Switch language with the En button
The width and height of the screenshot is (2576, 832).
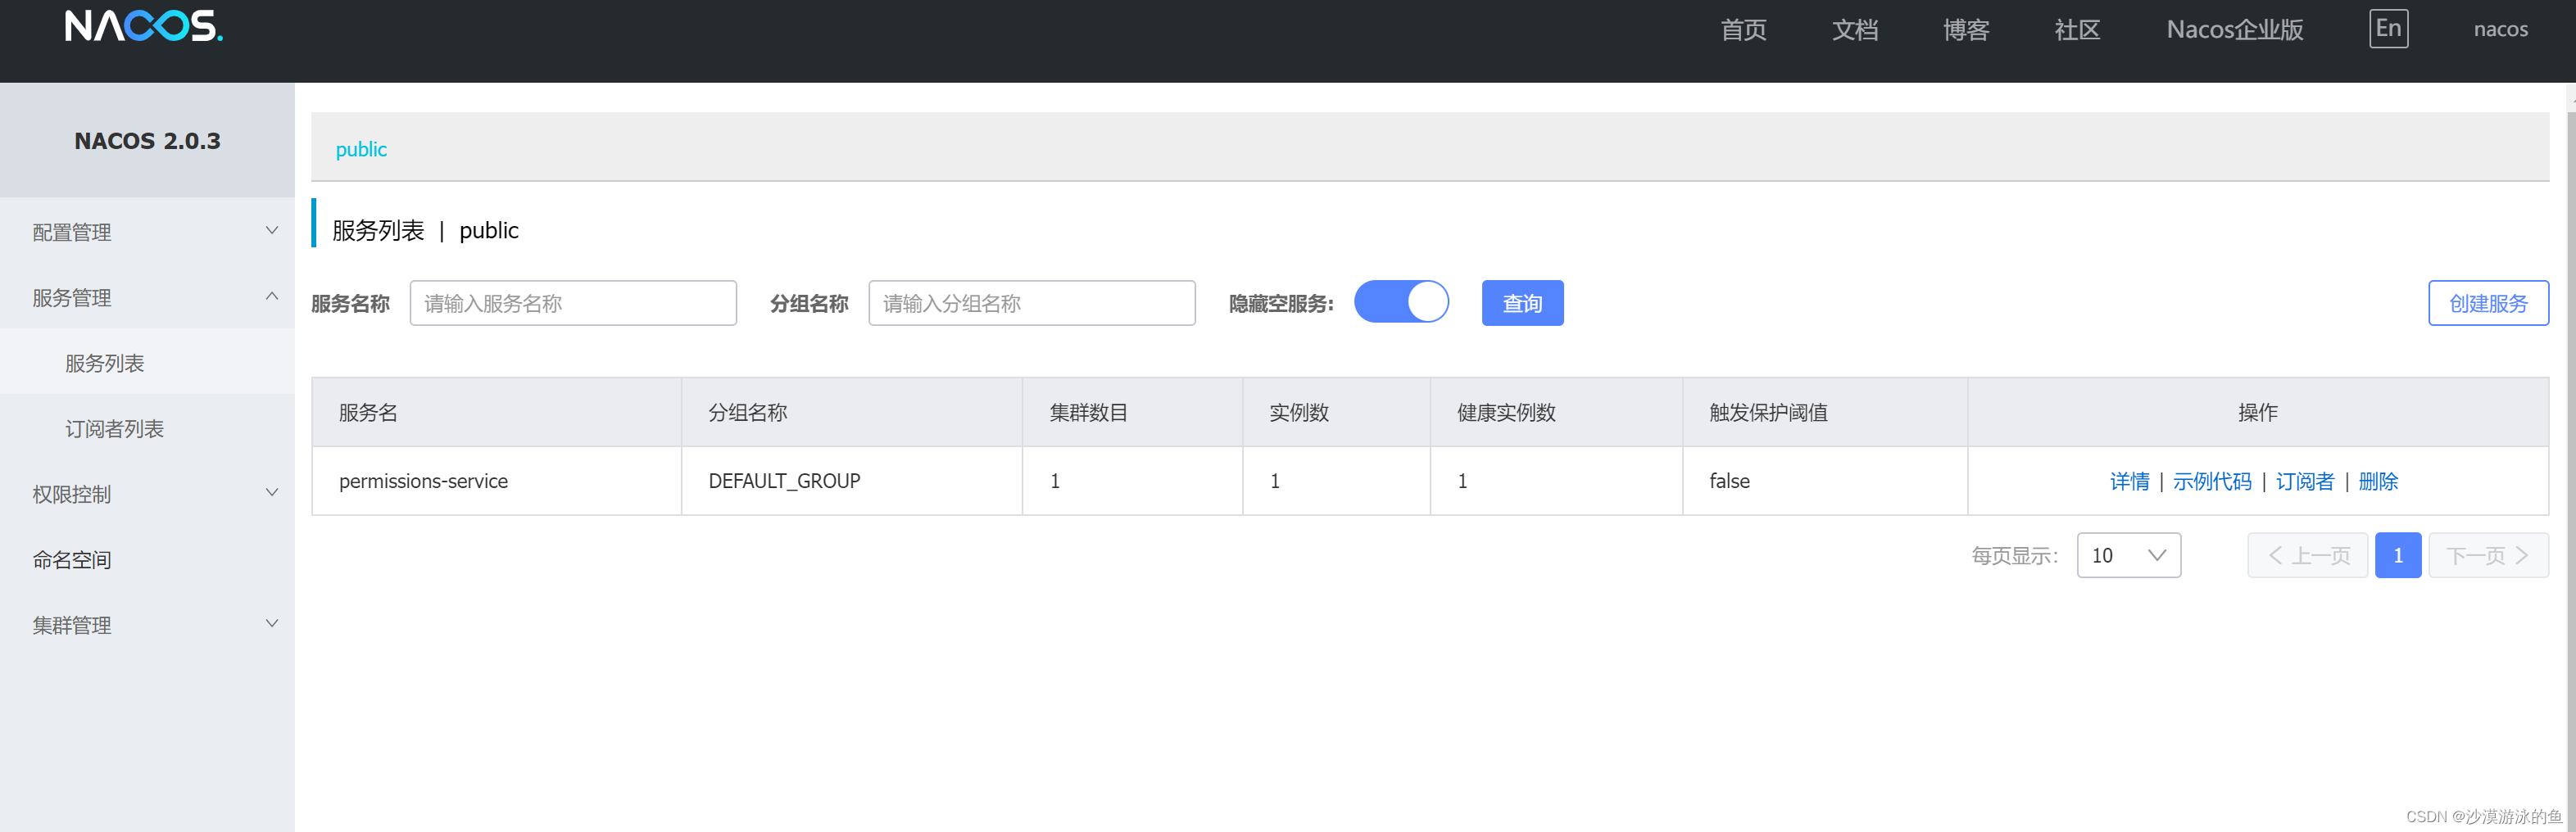(2388, 28)
